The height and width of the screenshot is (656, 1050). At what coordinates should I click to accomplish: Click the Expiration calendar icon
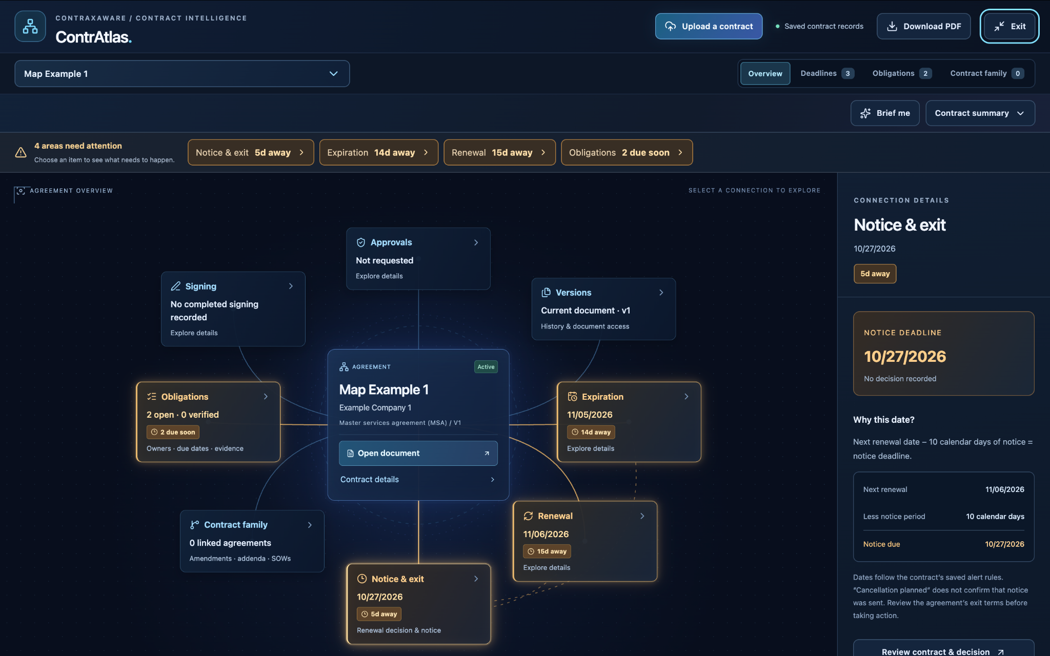point(572,396)
